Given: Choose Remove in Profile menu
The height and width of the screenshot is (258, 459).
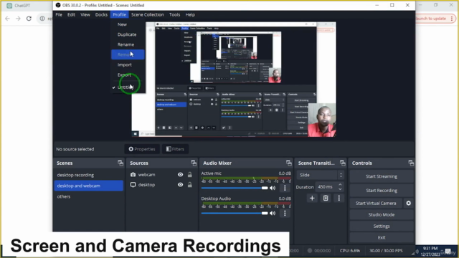Looking at the screenshot, I should click(x=128, y=54).
